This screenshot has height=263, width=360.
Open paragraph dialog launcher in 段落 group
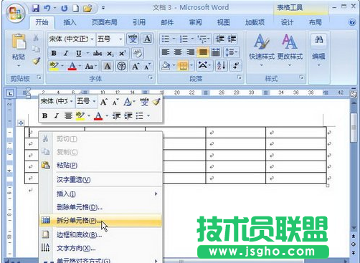tap(240, 77)
